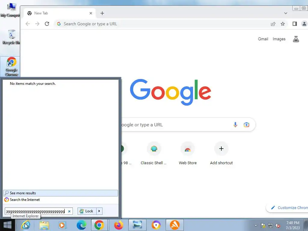The width and height of the screenshot is (308, 231).
Task: Click the share page icon in address bar
Action: 273,24
